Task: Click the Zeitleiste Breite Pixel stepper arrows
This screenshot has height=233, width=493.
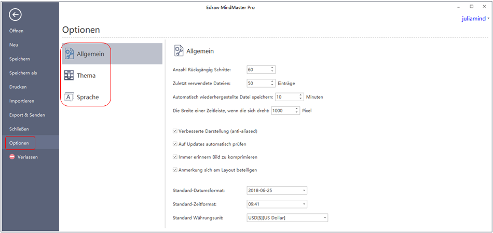Action: (297, 111)
